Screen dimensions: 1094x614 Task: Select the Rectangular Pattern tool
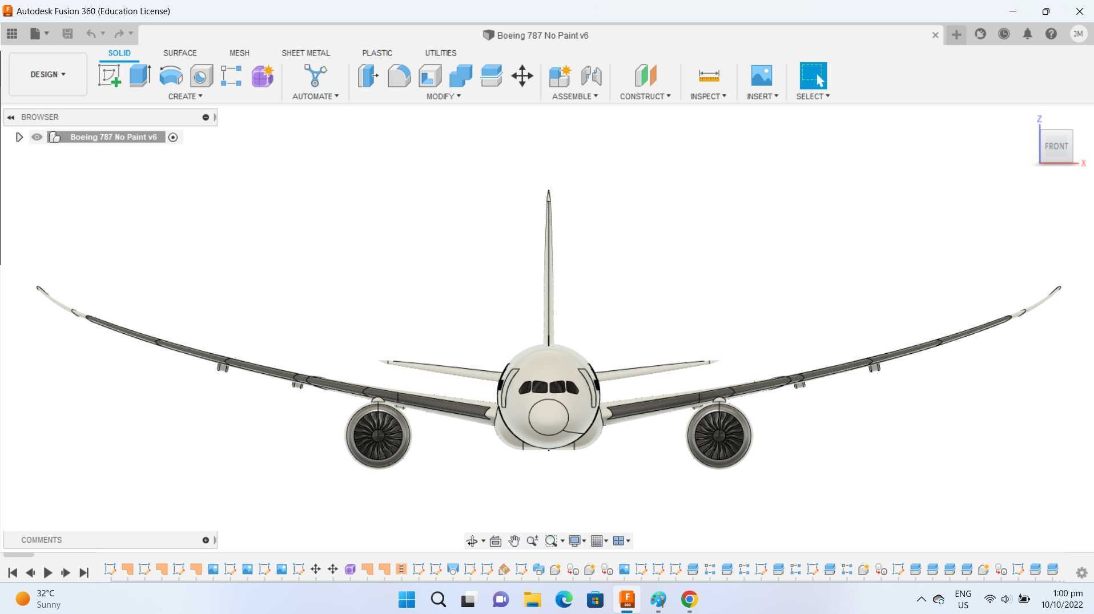231,75
